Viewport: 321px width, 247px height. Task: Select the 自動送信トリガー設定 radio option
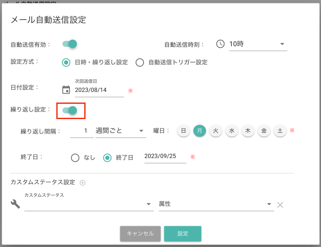140,62
